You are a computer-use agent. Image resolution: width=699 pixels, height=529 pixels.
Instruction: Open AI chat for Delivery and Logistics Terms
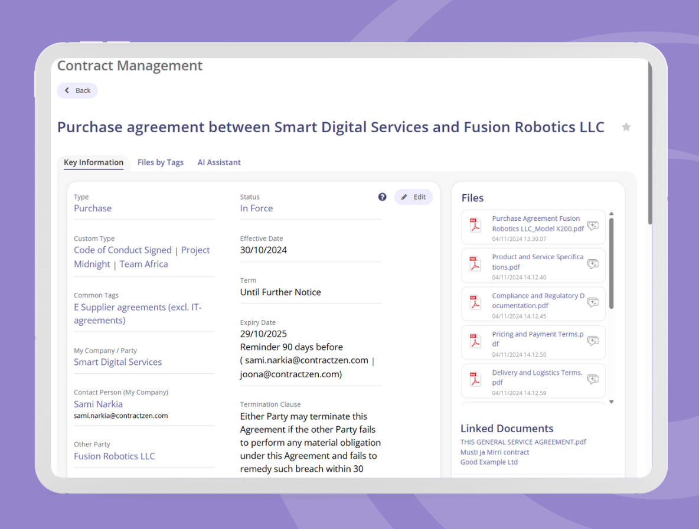593,379
